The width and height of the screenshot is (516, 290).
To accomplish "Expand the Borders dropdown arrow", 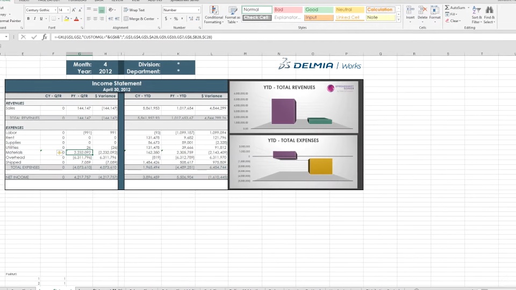I will point(59,19).
